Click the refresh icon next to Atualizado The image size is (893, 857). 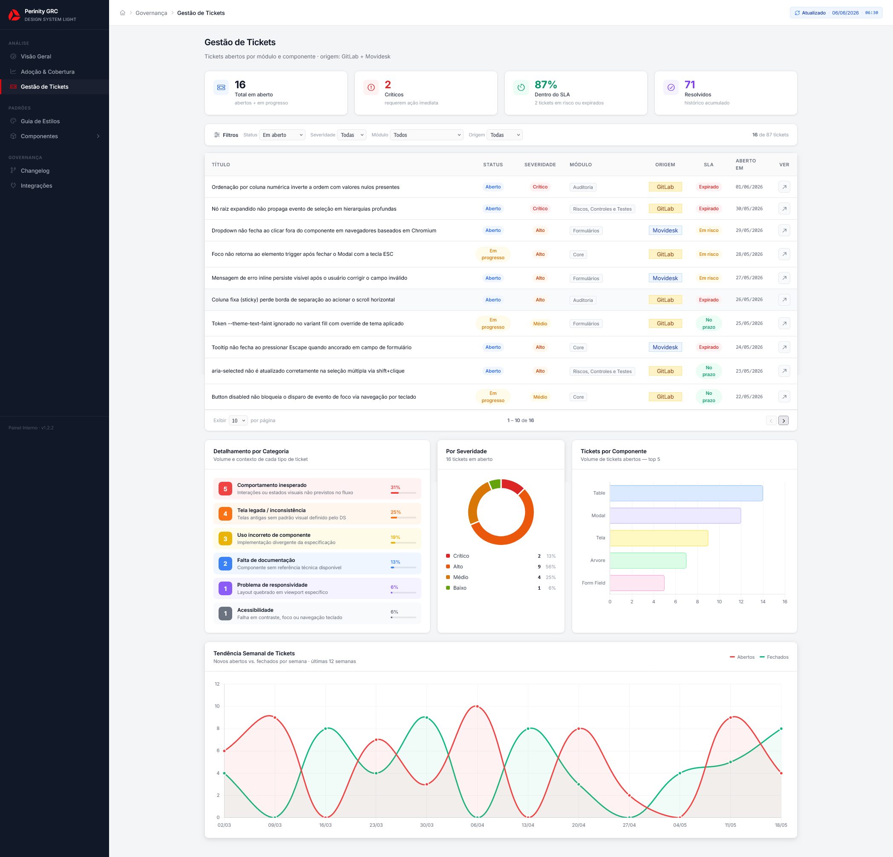(x=797, y=13)
